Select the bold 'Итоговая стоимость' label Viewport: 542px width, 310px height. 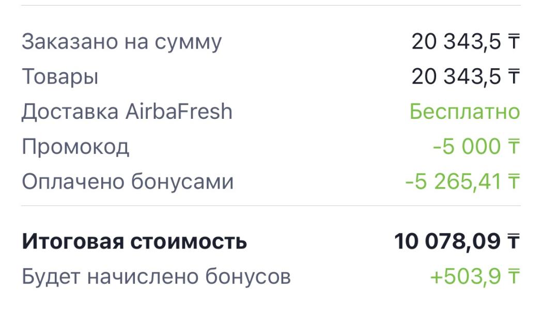click(134, 241)
